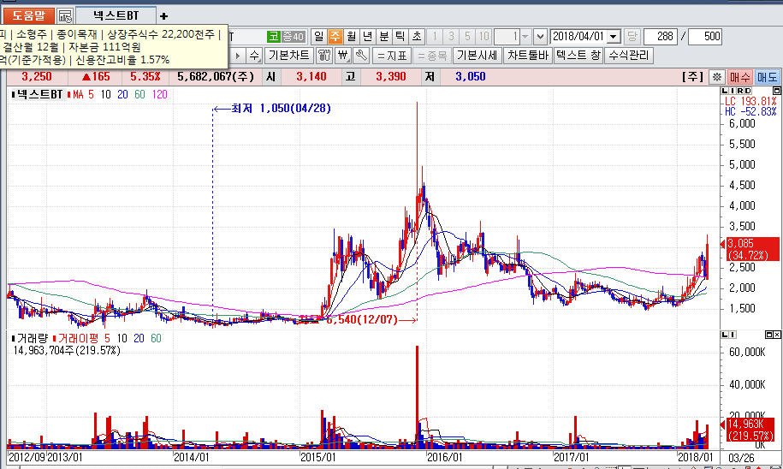Open the interval number combo box showing 1
Viewport: 783px width, 469px height.
[x=513, y=36]
